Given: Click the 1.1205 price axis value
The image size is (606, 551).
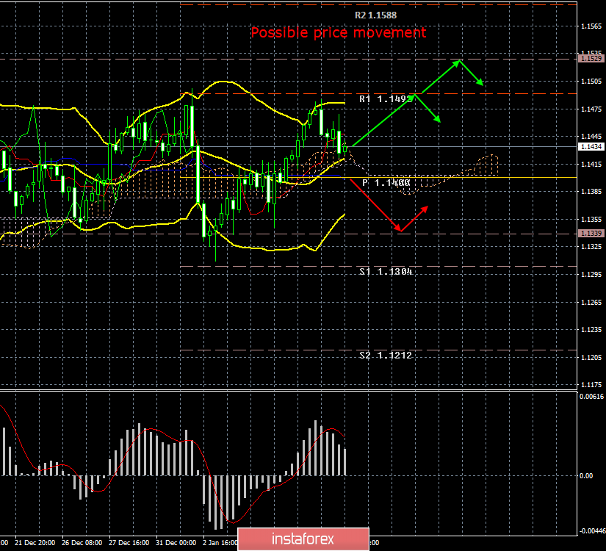Looking at the screenshot, I should coord(591,357).
